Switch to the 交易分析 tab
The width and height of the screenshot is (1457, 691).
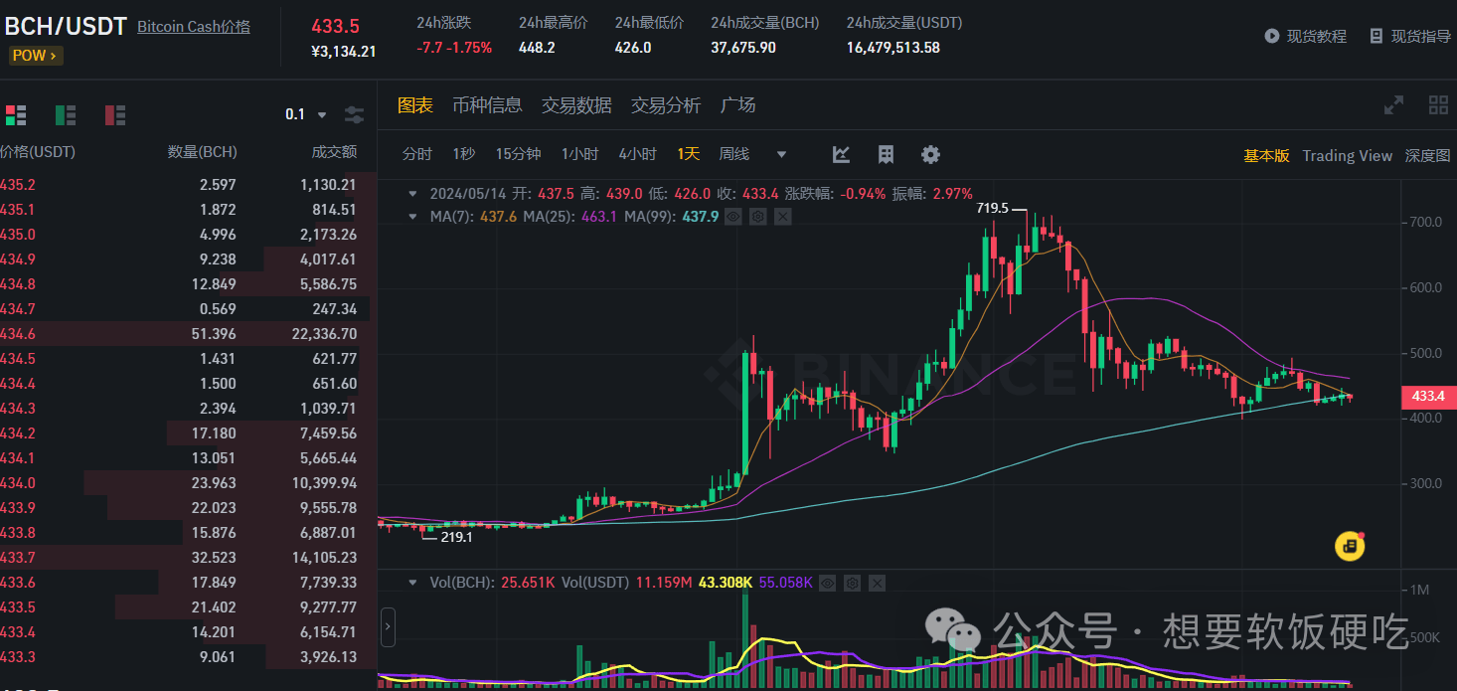tap(666, 105)
